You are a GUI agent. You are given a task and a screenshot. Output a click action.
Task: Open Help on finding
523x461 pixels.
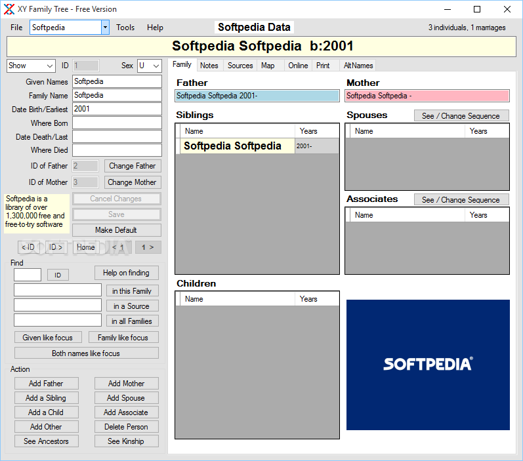pyautogui.click(x=127, y=273)
